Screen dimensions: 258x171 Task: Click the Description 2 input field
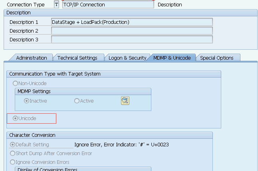click(132, 31)
